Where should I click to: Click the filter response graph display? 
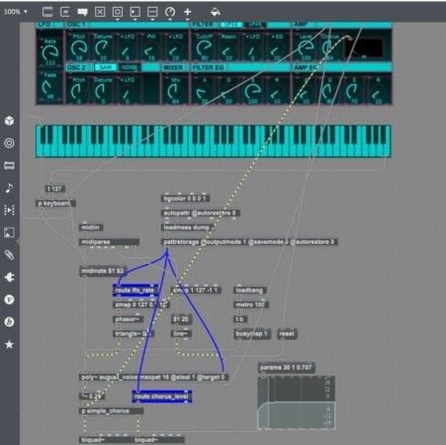tap(296, 402)
